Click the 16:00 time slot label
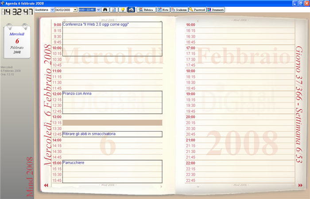 click(x=190, y=25)
